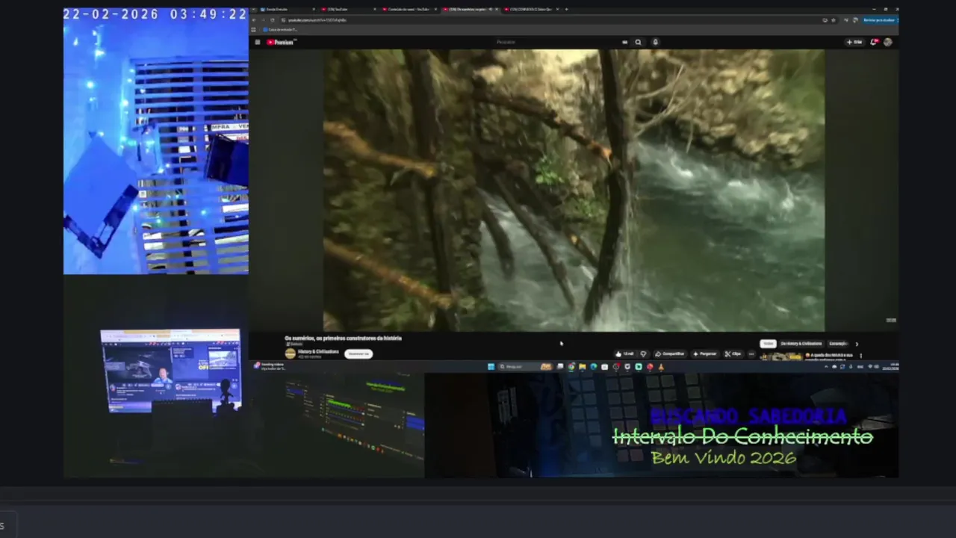Switch to the Conteúdo do canal tab
The image size is (956, 538).
(x=408, y=9)
